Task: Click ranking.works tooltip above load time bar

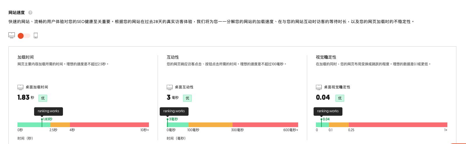Action: [48, 111]
